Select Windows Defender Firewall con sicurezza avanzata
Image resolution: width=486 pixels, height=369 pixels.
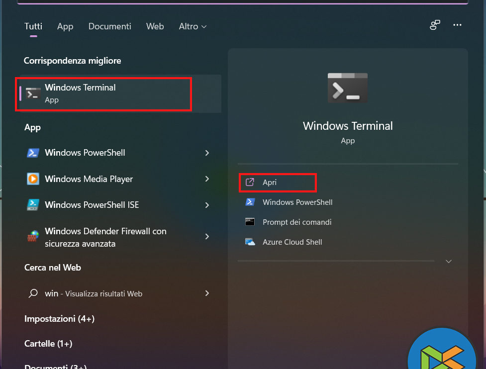105,237
